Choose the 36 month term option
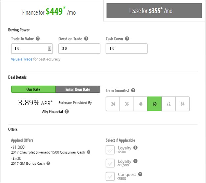The height and width of the screenshot is (183, 206). pos(127,104)
